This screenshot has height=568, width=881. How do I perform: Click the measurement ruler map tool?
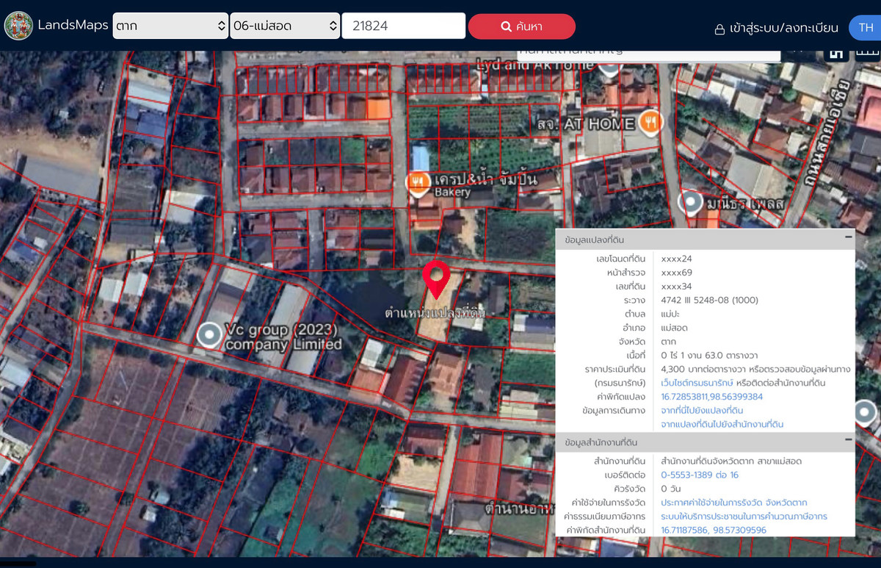(x=867, y=53)
